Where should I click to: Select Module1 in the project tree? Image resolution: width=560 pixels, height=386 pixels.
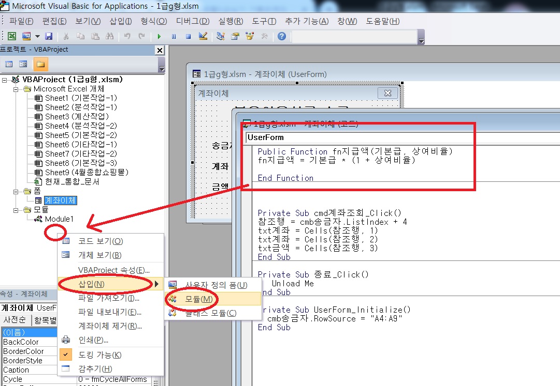59,219
